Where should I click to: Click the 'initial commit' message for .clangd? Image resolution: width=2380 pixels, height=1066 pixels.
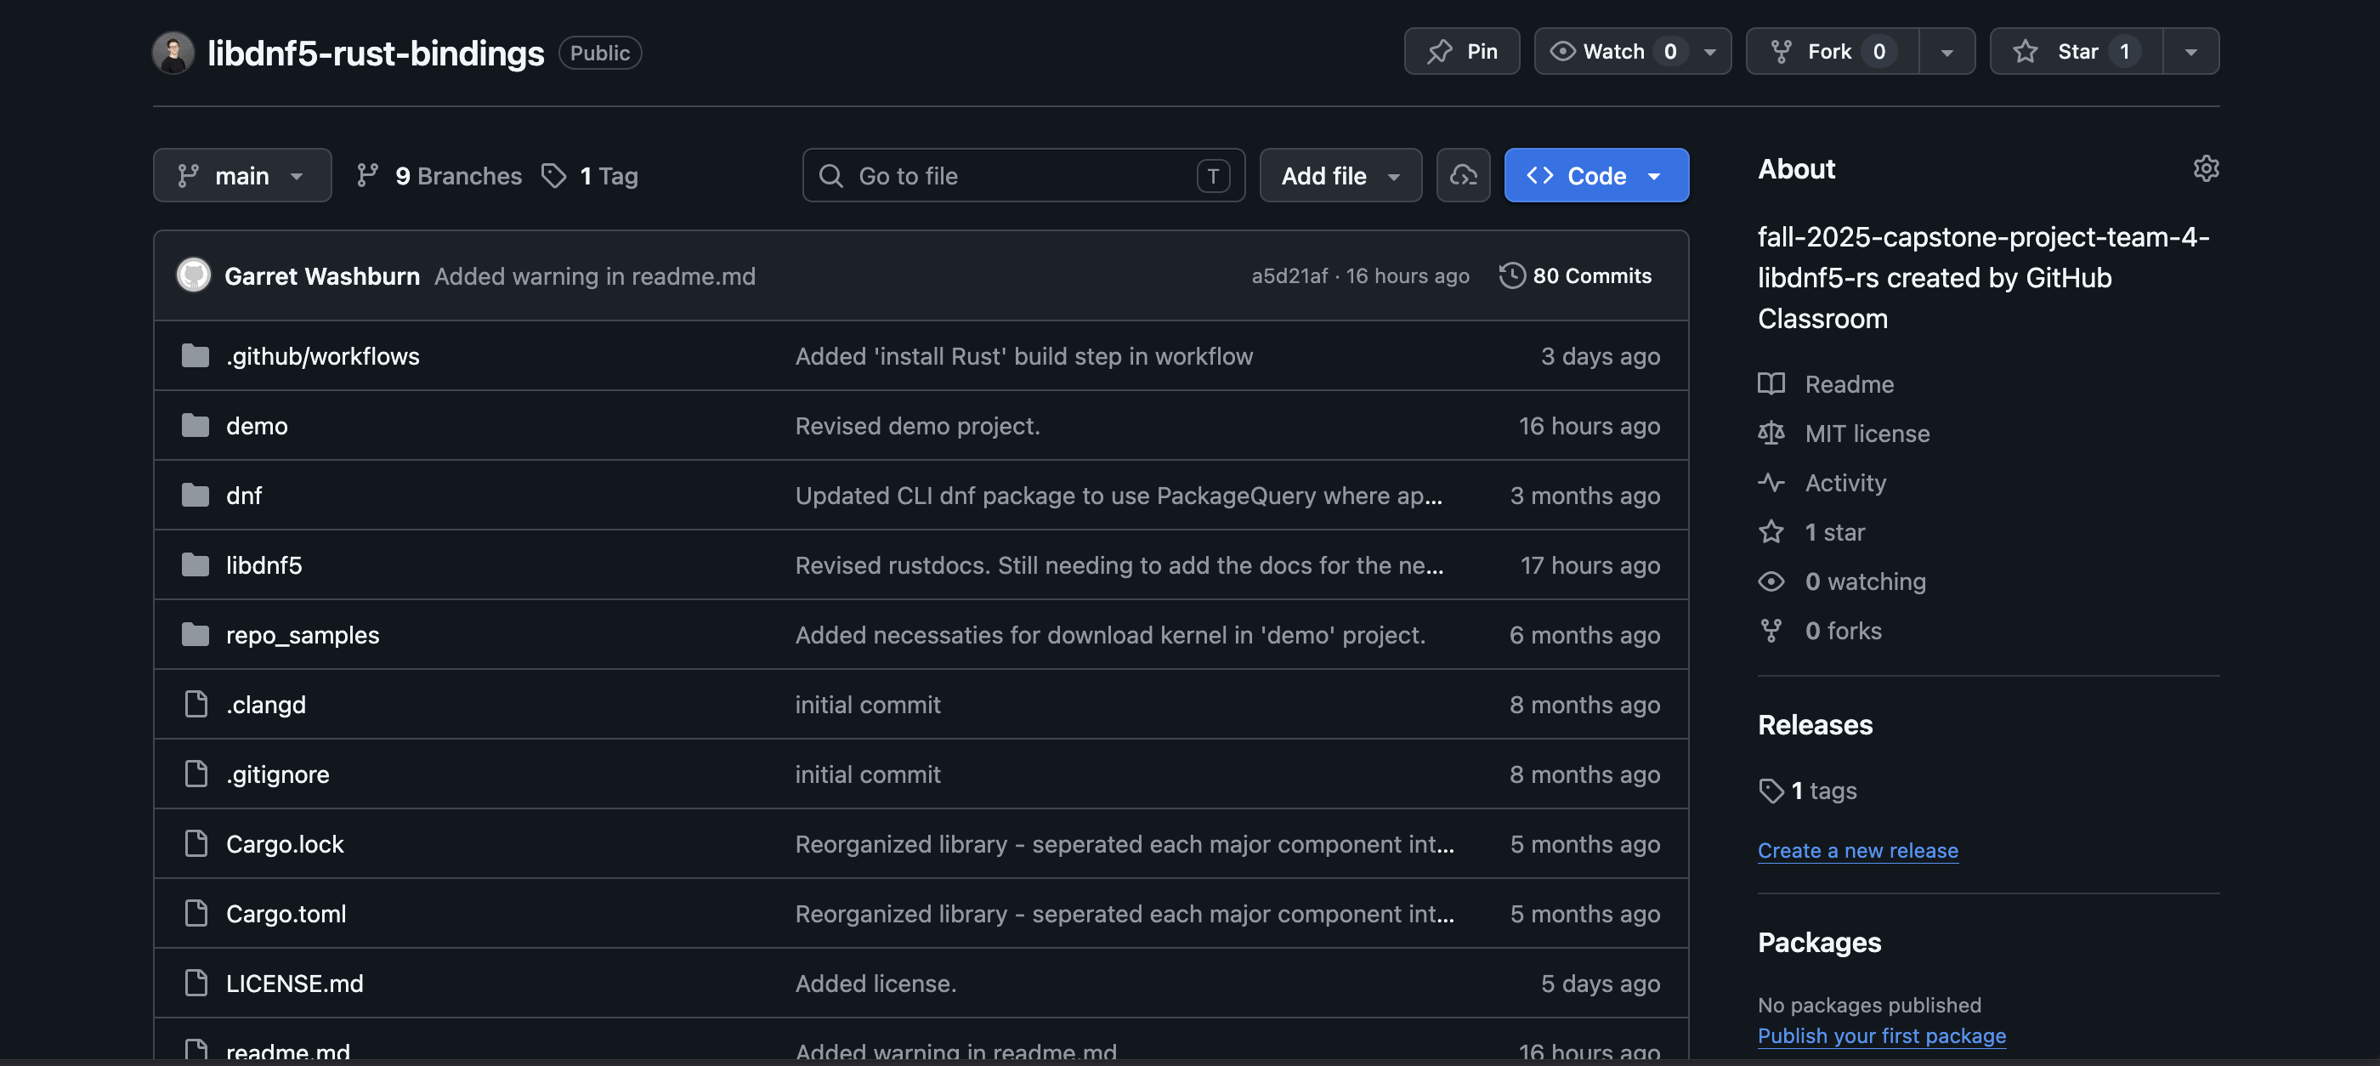click(x=868, y=705)
